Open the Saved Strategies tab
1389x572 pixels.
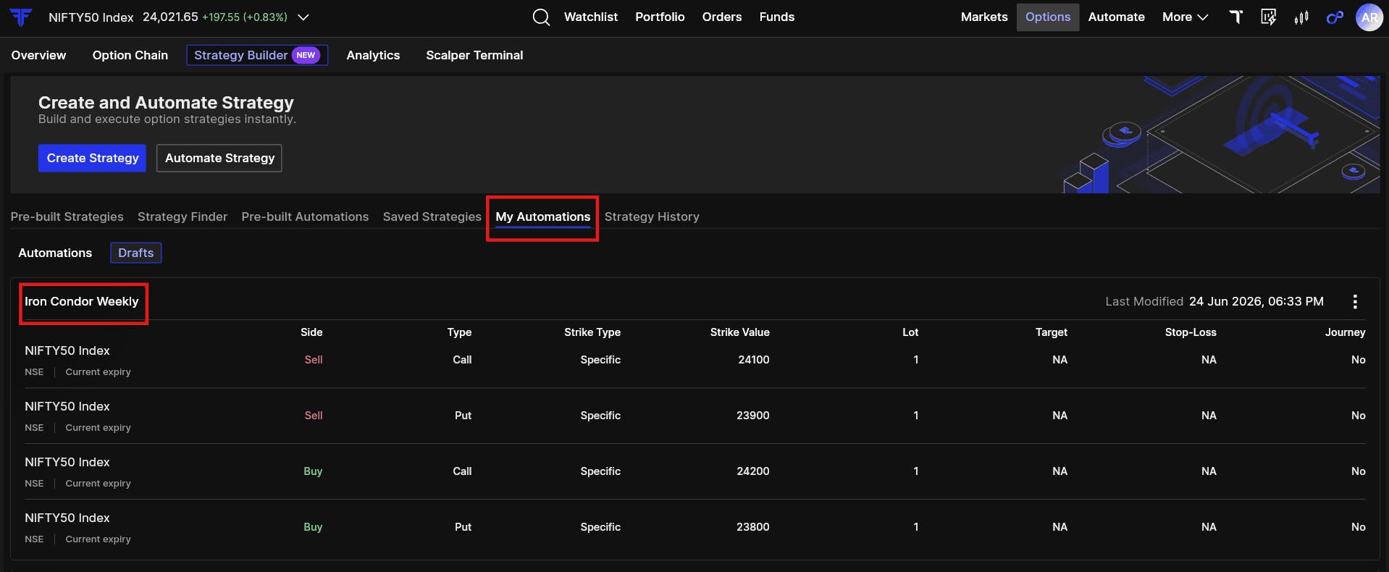432,216
